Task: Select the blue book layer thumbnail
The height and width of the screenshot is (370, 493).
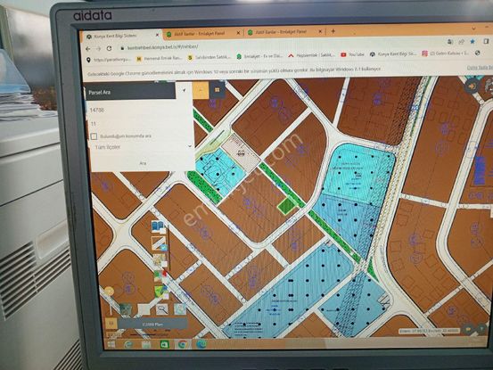Action: (158, 226)
